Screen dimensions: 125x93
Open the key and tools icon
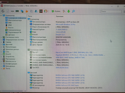pos(64,11)
